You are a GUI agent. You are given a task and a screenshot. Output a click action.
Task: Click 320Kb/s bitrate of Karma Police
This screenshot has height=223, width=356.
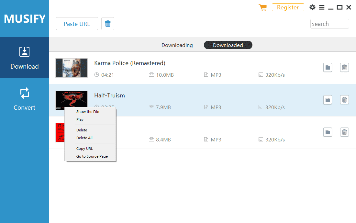[275, 75]
